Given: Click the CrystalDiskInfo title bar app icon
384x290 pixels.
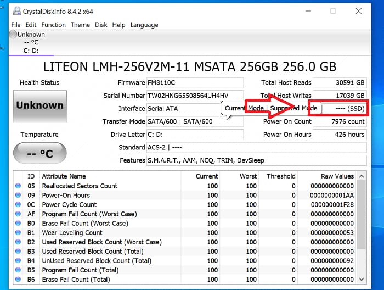Looking at the screenshot, I should (x=15, y=11).
